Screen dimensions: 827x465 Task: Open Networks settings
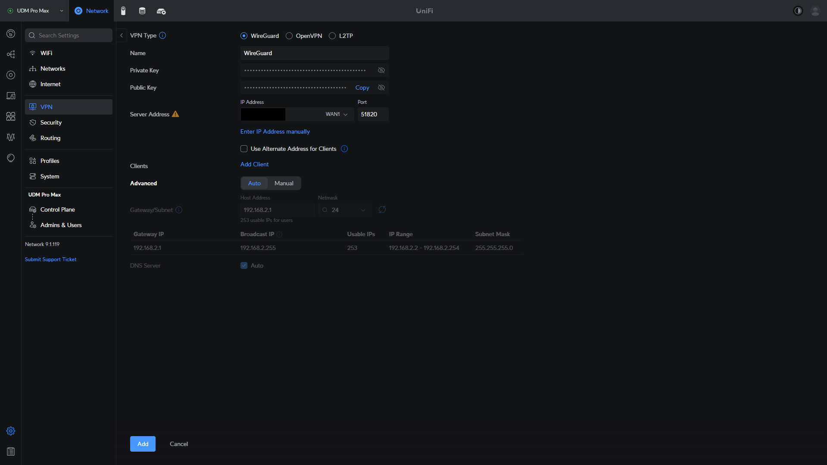[x=69, y=69]
